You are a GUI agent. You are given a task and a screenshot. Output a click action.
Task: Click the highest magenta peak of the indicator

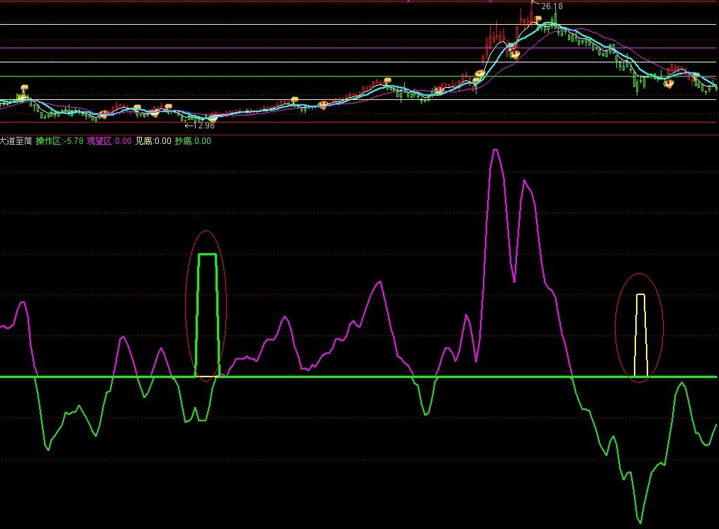494,150
